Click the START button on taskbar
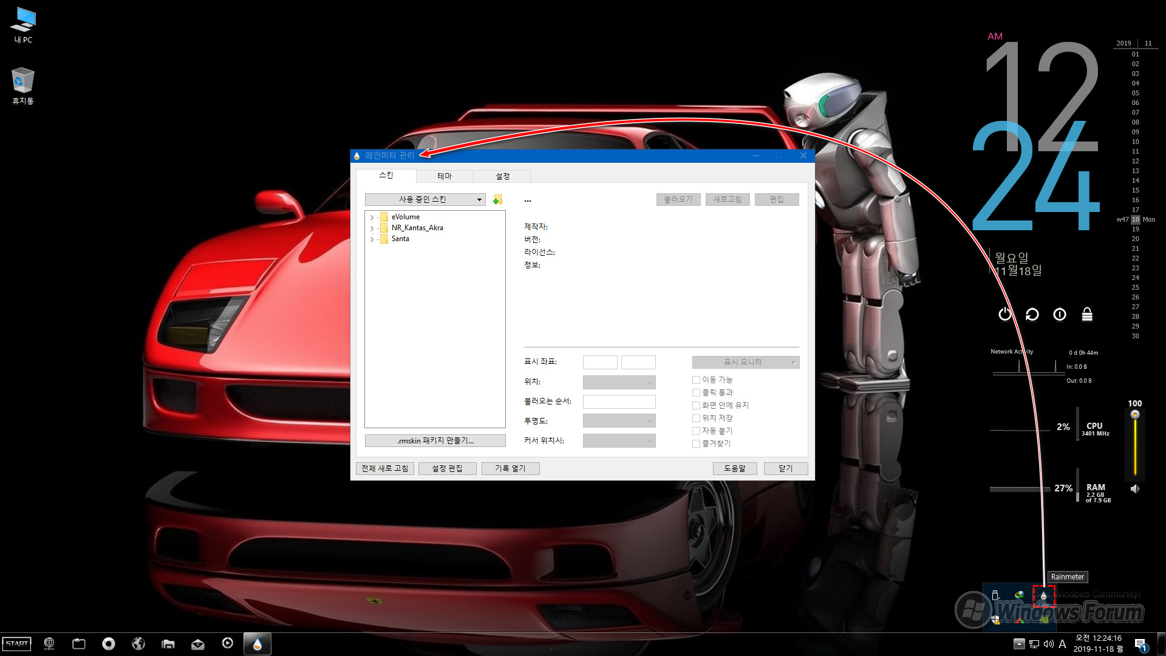 [x=17, y=644]
